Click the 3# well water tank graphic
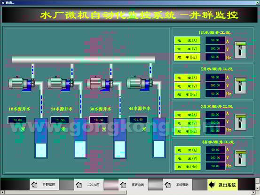Image resolution: width=260 pixels, height=195 pixels. tap(120, 138)
